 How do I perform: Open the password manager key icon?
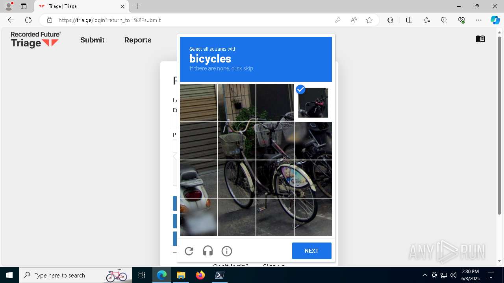(337, 20)
